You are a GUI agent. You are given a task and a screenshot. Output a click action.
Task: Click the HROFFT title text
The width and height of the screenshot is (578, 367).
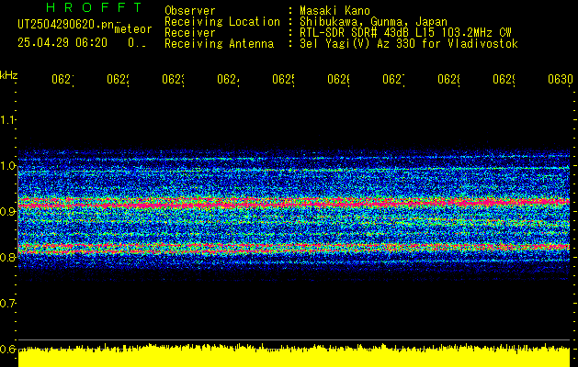(x=94, y=7)
